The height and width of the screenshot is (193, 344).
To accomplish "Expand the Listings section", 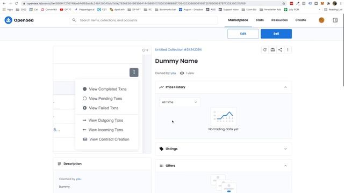I will (285, 149).
